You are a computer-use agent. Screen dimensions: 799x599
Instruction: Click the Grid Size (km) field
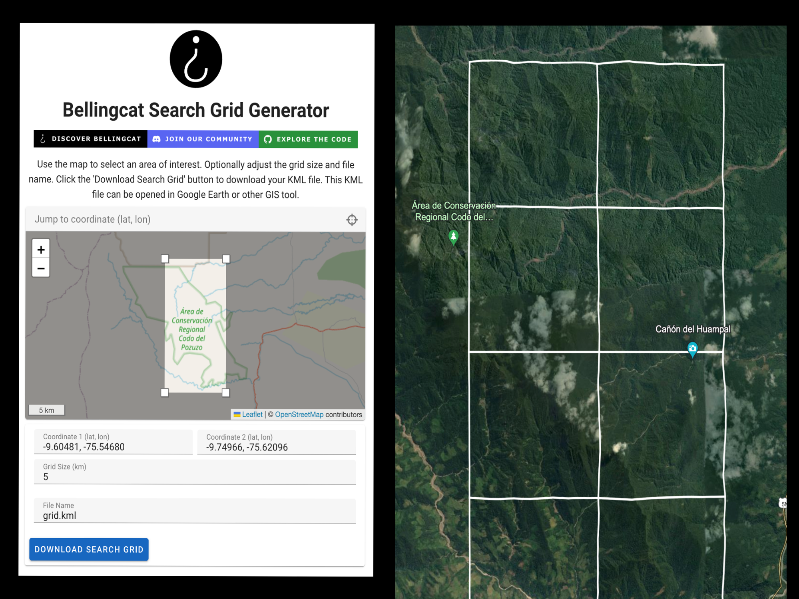tap(195, 472)
